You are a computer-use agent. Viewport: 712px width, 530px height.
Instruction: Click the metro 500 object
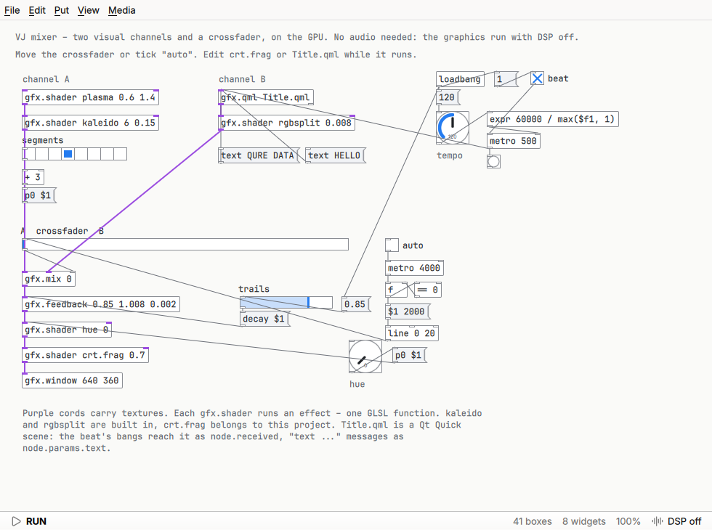tap(514, 141)
